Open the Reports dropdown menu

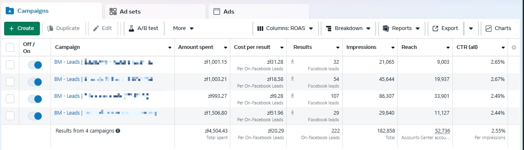401,28
